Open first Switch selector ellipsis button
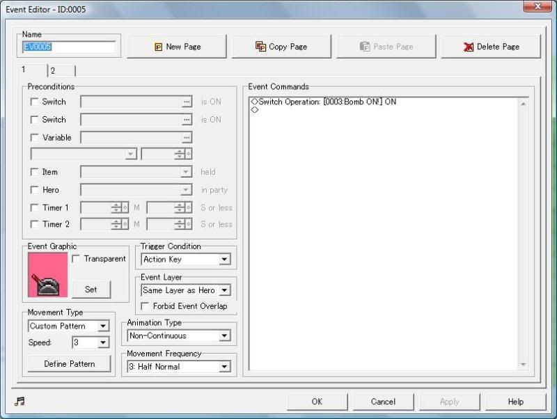The image size is (557, 419). 187,102
